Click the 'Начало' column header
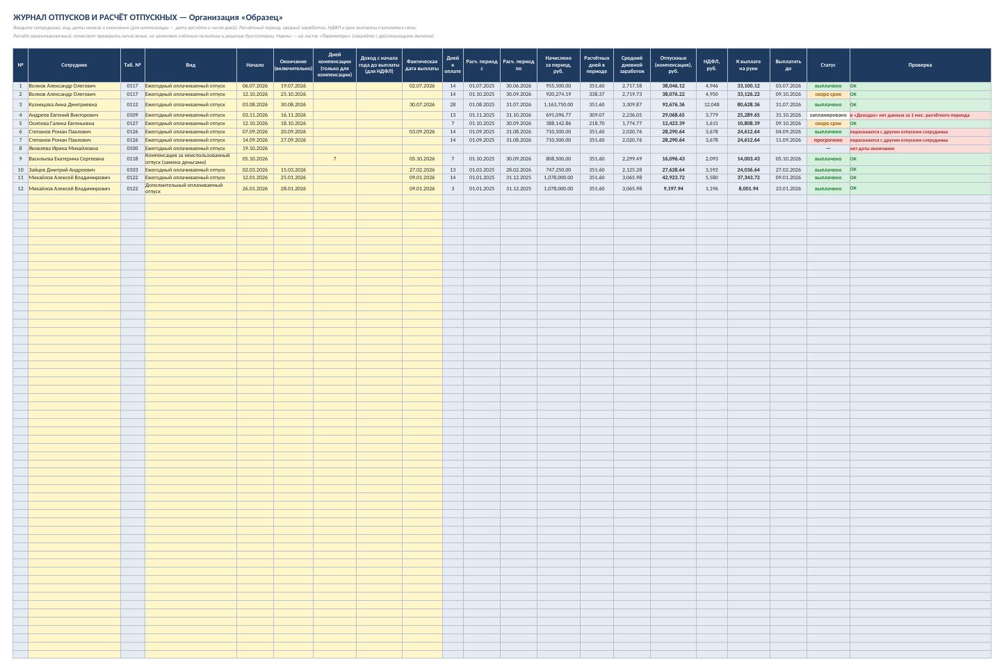This screenshot has width=1004, height=671. click(x=255, y=65)
